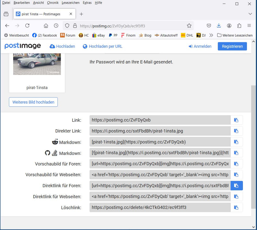Close the pirat 1insta tab
The width and height of the screenshot is (257, 230).
pos(71,14)
